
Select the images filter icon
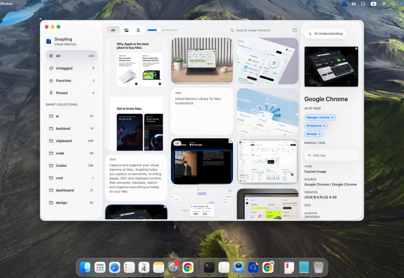pos(126,30)
